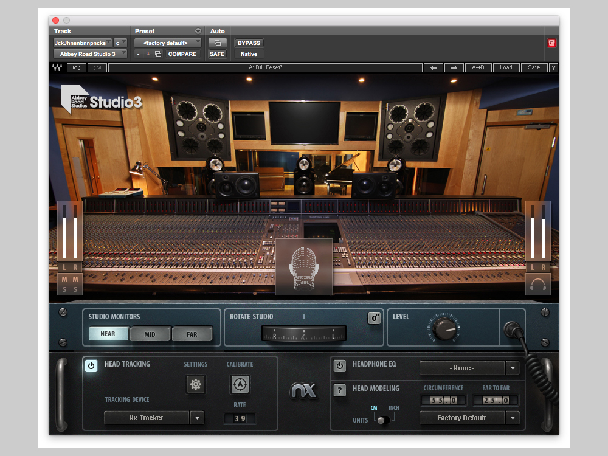
Task: Click the Load button
Action: point(506,68)
